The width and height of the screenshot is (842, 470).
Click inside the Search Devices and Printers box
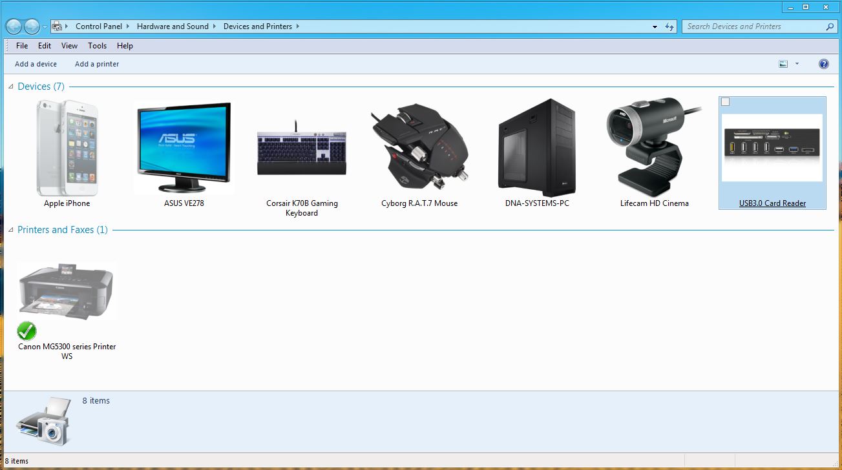tap(750, 26)
